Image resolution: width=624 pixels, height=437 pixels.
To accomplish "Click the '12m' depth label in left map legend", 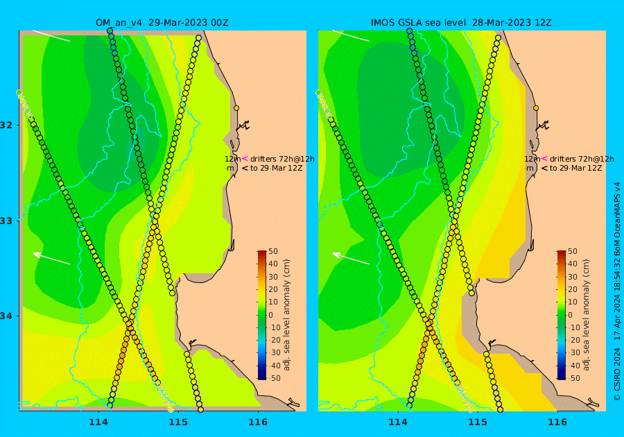I will pyautogui.click(x=232, y=159).
